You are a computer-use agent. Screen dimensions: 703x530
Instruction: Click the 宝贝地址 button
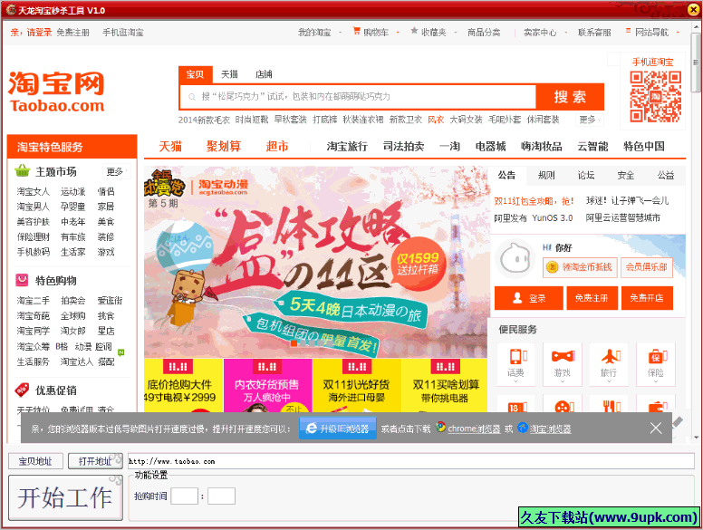(x=35, y=461)
